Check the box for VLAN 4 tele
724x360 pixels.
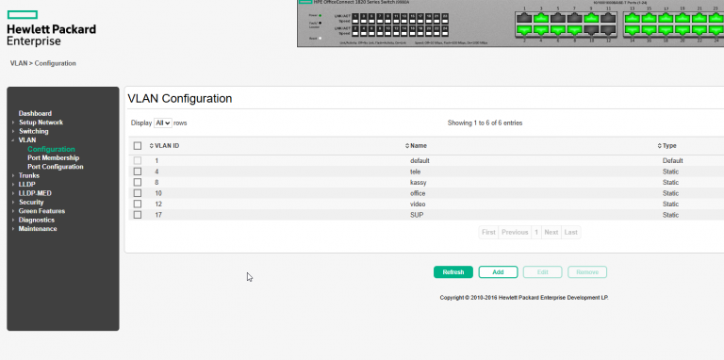click(x=138, y=172)
